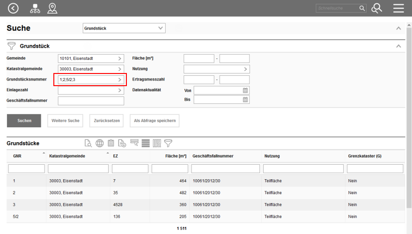Open the search type Grundstück dropdown

124,29
